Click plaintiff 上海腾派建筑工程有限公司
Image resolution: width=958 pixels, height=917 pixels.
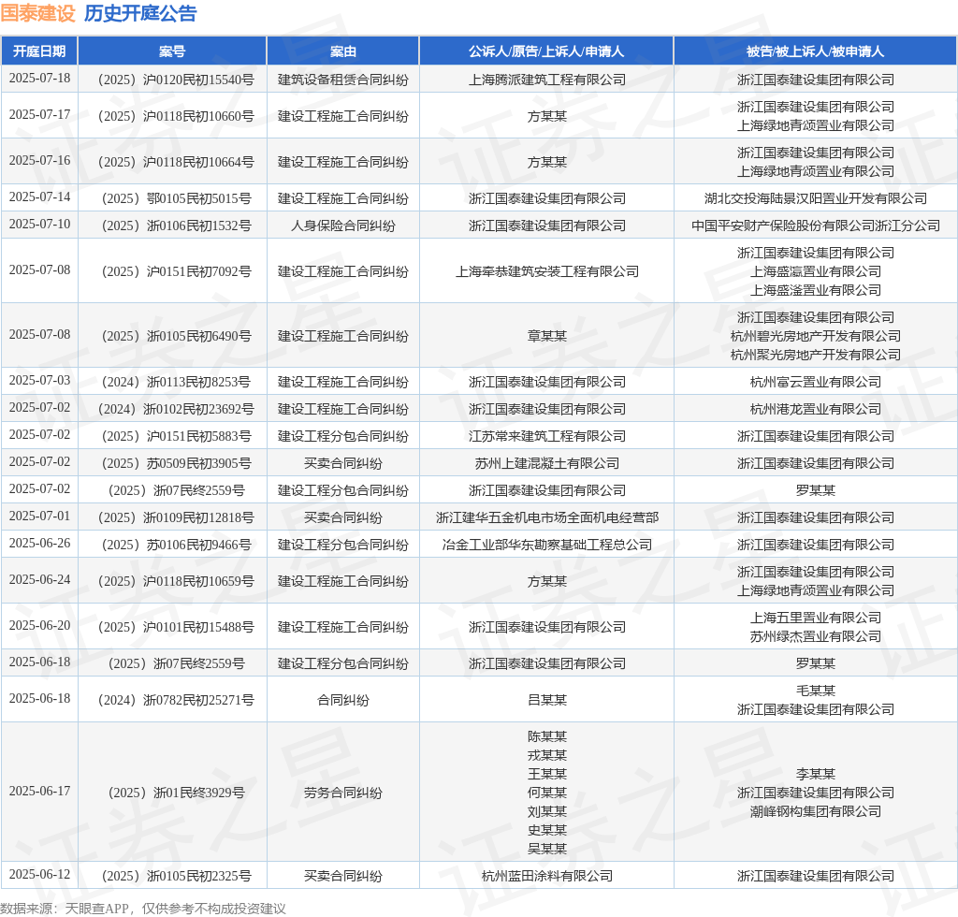[x=546, y=80]
